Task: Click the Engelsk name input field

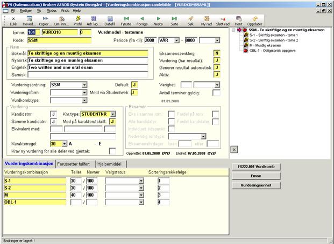Action: point(87,68)
